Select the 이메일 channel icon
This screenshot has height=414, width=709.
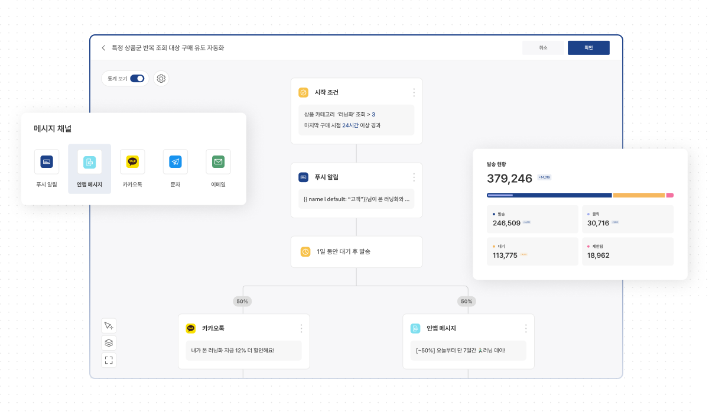pos(218,161)
